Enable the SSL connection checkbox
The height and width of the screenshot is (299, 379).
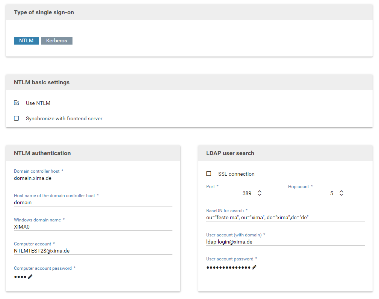pos(209,174)
